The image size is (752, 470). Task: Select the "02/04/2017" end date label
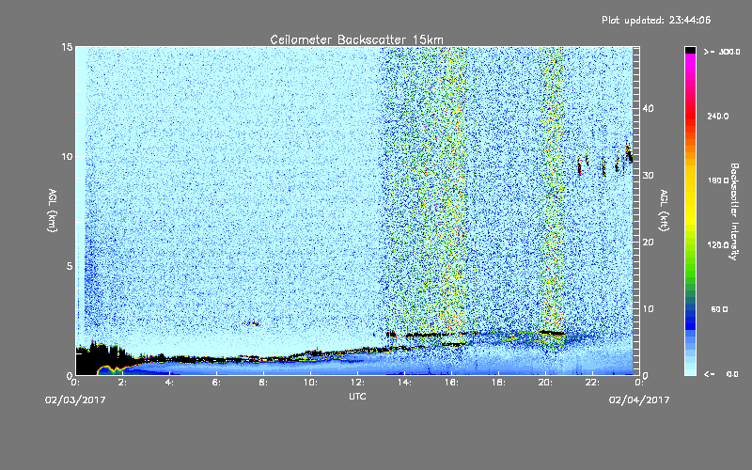point(639,399)
